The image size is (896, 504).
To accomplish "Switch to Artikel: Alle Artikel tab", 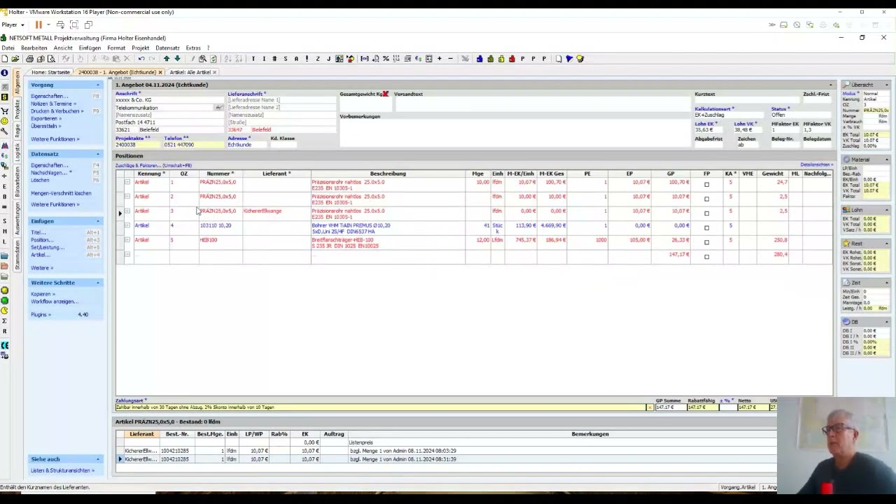I will [190, 72].
